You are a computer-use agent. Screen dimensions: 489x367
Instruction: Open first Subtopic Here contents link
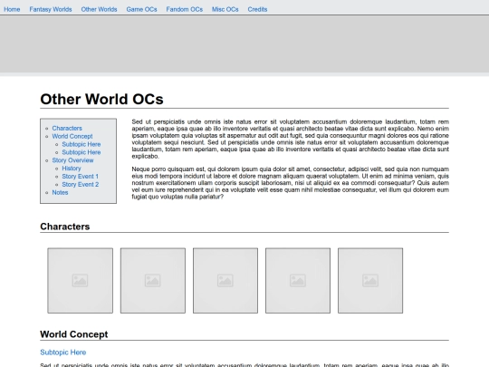click(81, 144)
